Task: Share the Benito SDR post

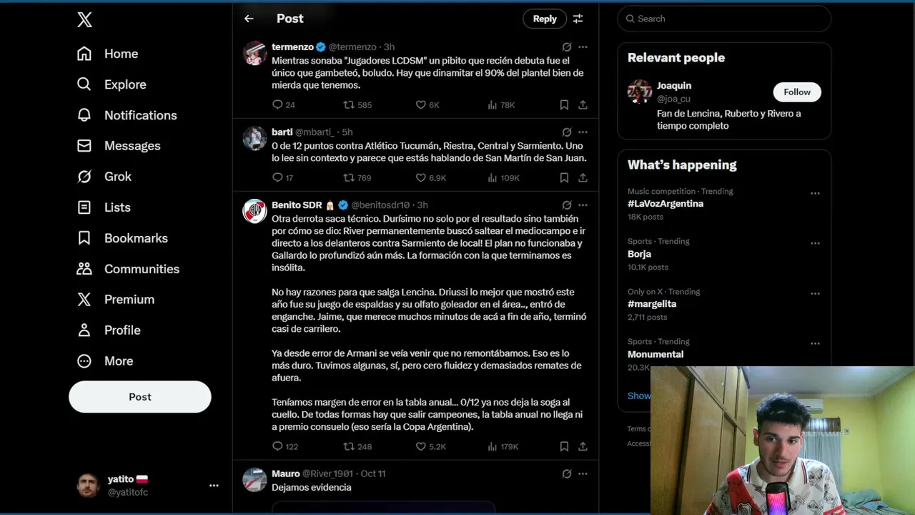Action: click(x=583, y=446)
